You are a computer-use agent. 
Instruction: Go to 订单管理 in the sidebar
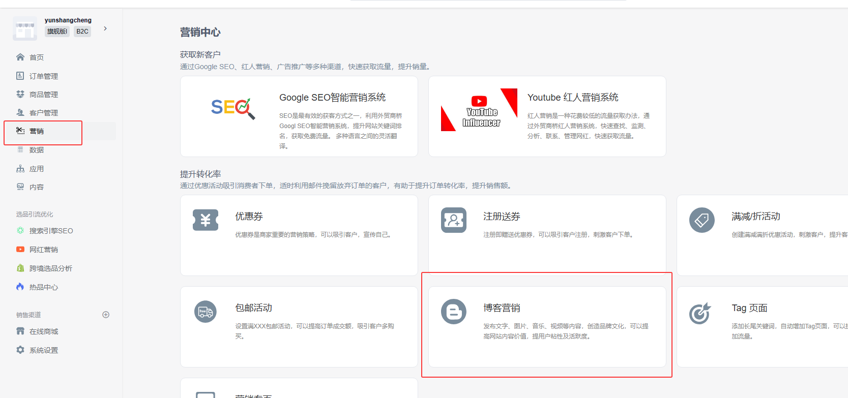click(43, 76)
